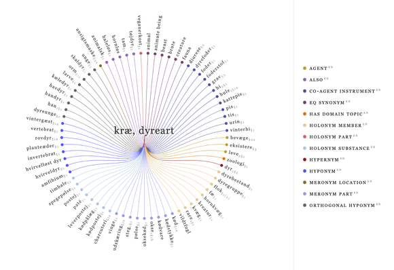Open the 'spegepølse' word node
Image resolution: width=394 pixels, height=270 pixels.
click(x=62, y=196)
